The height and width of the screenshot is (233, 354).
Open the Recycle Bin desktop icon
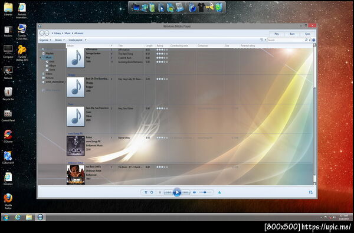click(8, 94)
